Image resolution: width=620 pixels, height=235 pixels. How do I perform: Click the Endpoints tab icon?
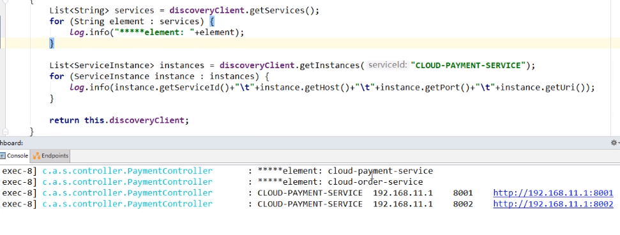pos(36,156)
